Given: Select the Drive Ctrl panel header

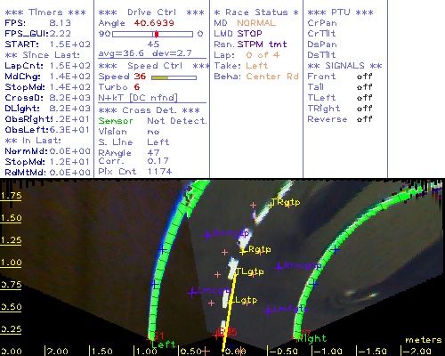Looking at the screenshot, I should click(x=151, y=12).
